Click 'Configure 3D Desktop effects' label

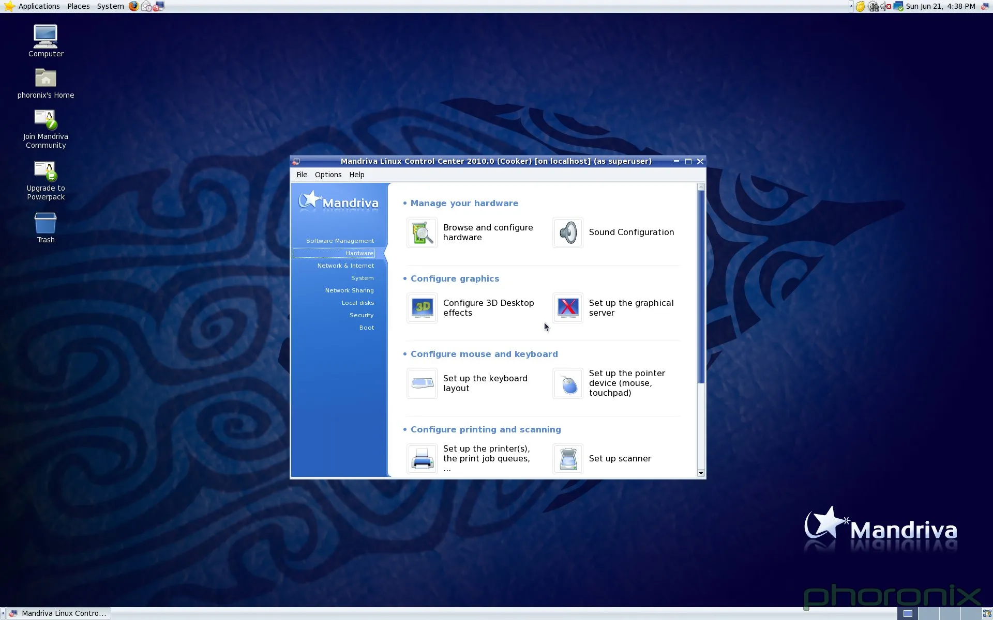pos(488,308)
